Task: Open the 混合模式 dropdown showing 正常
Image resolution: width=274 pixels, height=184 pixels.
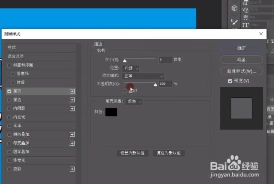Action: point(143,76)
